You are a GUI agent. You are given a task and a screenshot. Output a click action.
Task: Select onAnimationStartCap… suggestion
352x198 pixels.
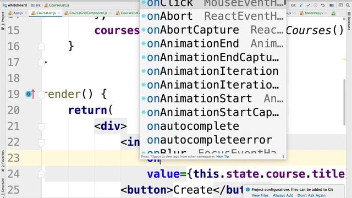coord(213,112)
